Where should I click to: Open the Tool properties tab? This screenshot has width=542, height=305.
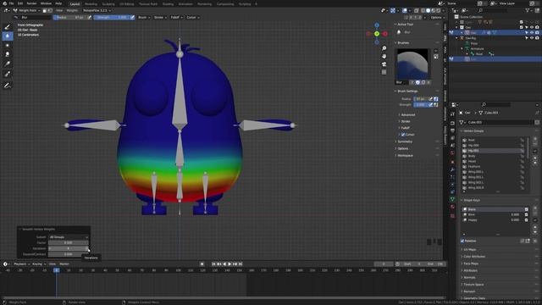[452, 114]
